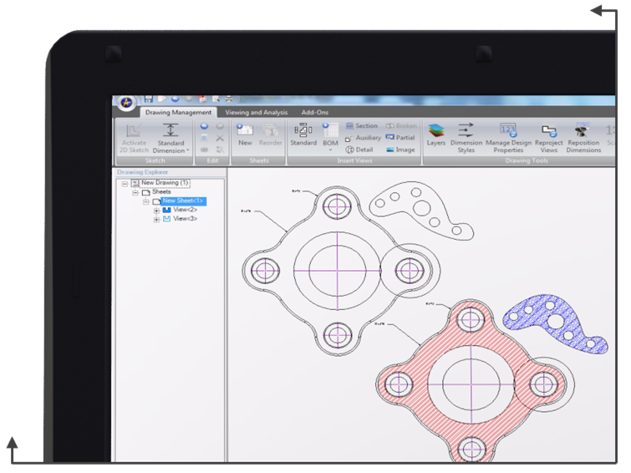This screenshot has height=473, width=631.
Task: Insert an Auxiliary view
Action: tap(363, 138)
